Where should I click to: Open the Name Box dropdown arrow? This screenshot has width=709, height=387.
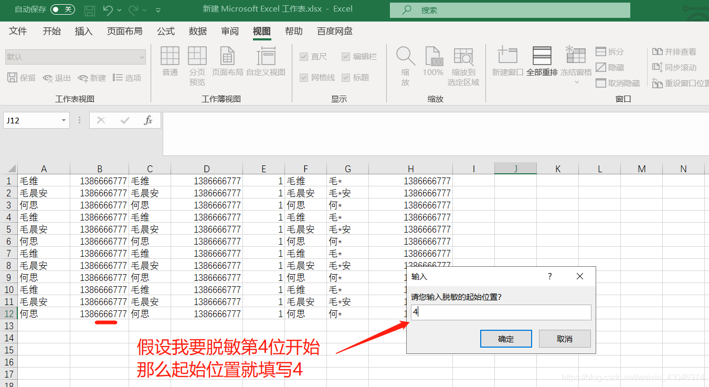64,120
